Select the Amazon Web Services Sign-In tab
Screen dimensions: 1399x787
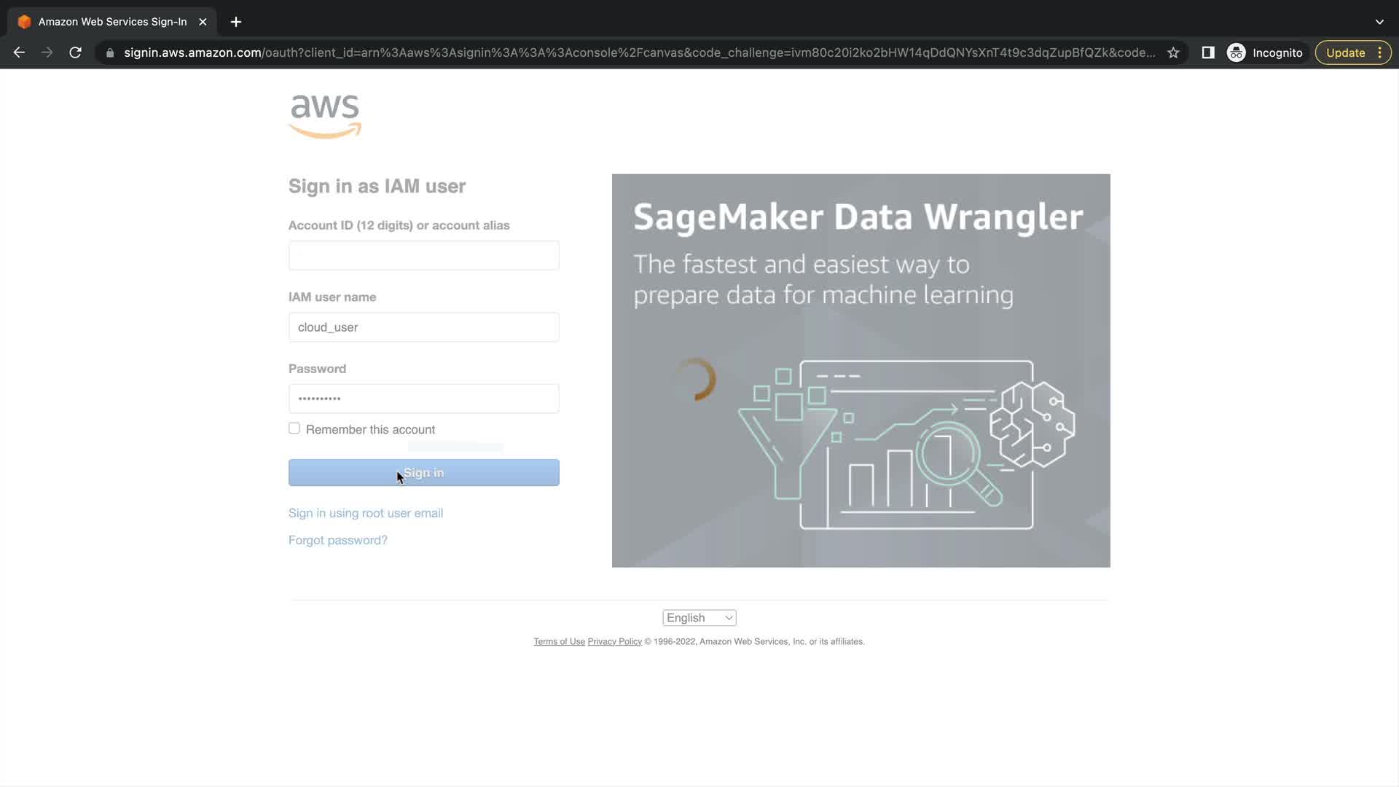[112, 22]
